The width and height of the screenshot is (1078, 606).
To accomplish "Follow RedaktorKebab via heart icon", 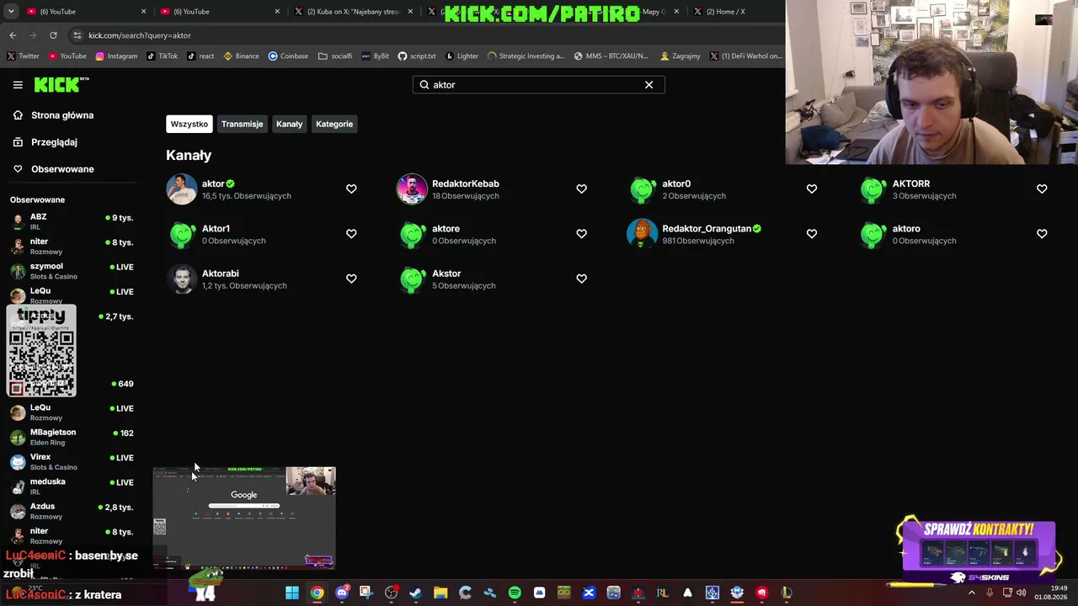I will [x=581, y=189].
